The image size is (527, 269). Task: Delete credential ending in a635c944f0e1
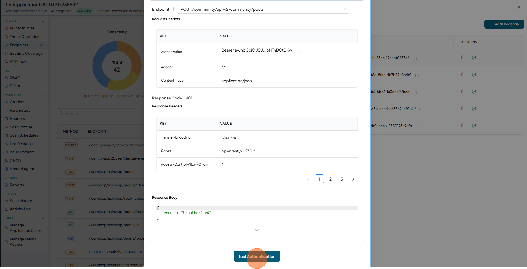(x=463, y=109)
